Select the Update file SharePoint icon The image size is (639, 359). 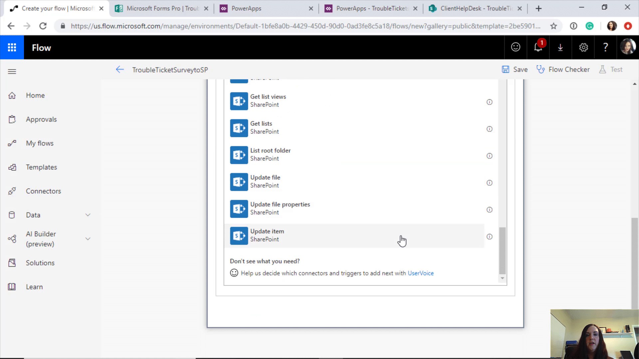point(239,182)
